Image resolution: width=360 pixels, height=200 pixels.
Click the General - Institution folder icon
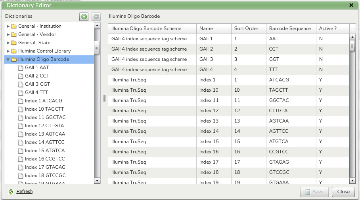14,26
